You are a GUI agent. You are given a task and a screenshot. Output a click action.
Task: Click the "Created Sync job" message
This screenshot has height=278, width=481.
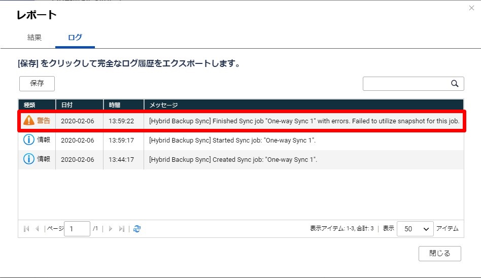click(233, 160)
